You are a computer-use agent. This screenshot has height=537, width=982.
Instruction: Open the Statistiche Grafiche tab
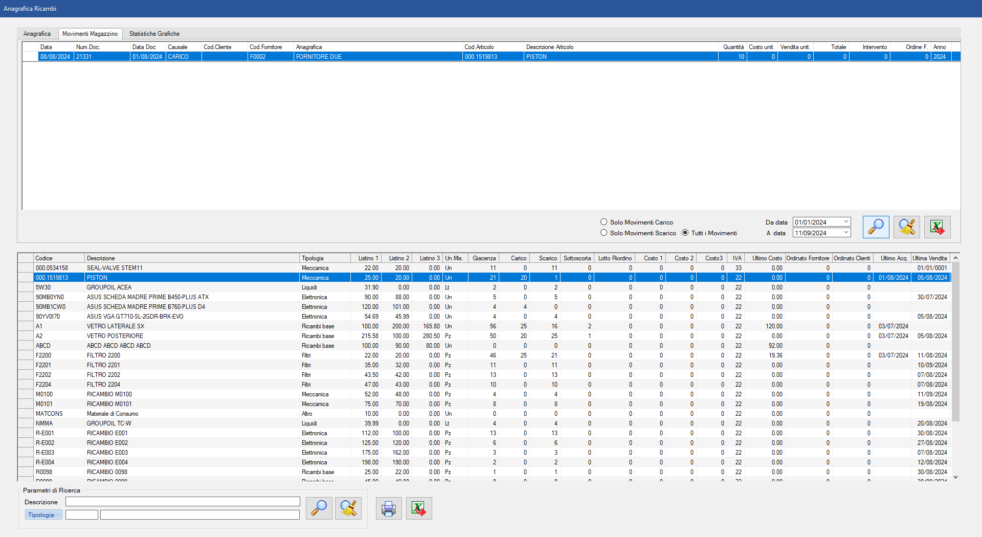tap(154, 34)
